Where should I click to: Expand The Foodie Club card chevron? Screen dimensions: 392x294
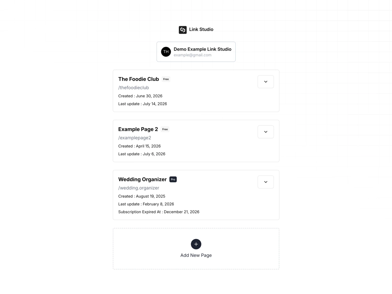[x=266, y=82]
